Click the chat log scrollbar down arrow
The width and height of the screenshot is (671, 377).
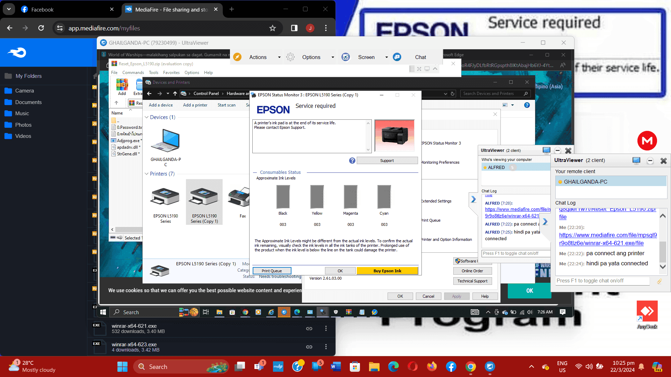[662, 267]
